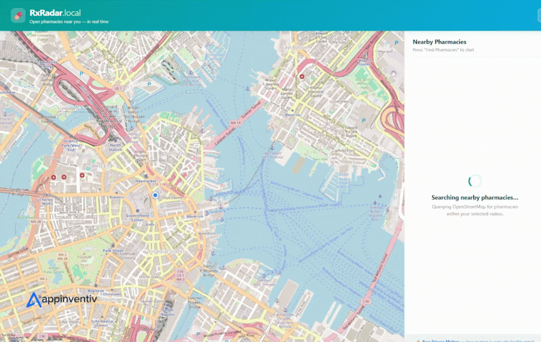The image size is (541, 342).
Task: Click the RxRadar.local title text
Action: [55, 13]
